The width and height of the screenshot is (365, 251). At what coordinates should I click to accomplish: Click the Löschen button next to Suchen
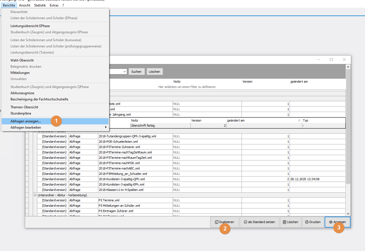(x=155, y=72)
